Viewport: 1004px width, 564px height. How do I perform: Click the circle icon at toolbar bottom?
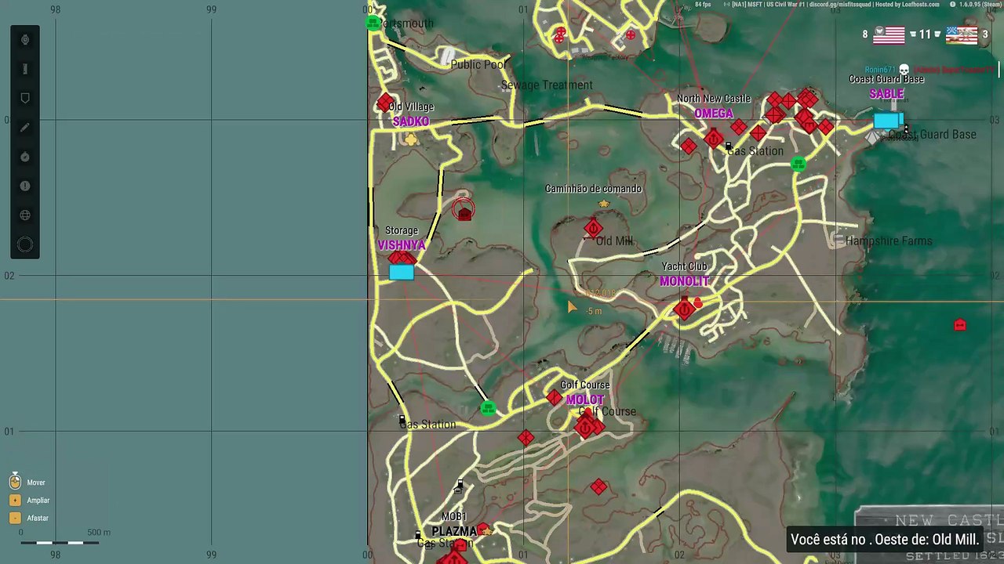point(25,245)
